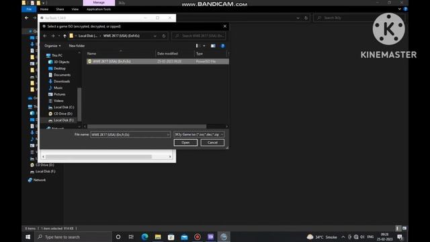Go back using the dialog's back arrow
The image size is (430, 242).
pos(45,36)
